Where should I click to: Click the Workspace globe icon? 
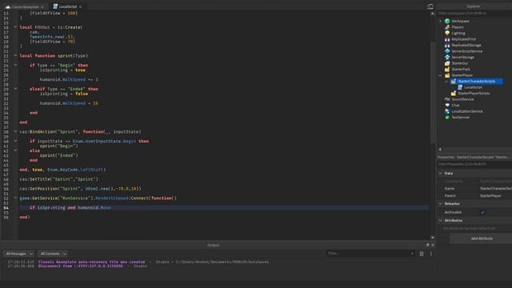point(447,21)
